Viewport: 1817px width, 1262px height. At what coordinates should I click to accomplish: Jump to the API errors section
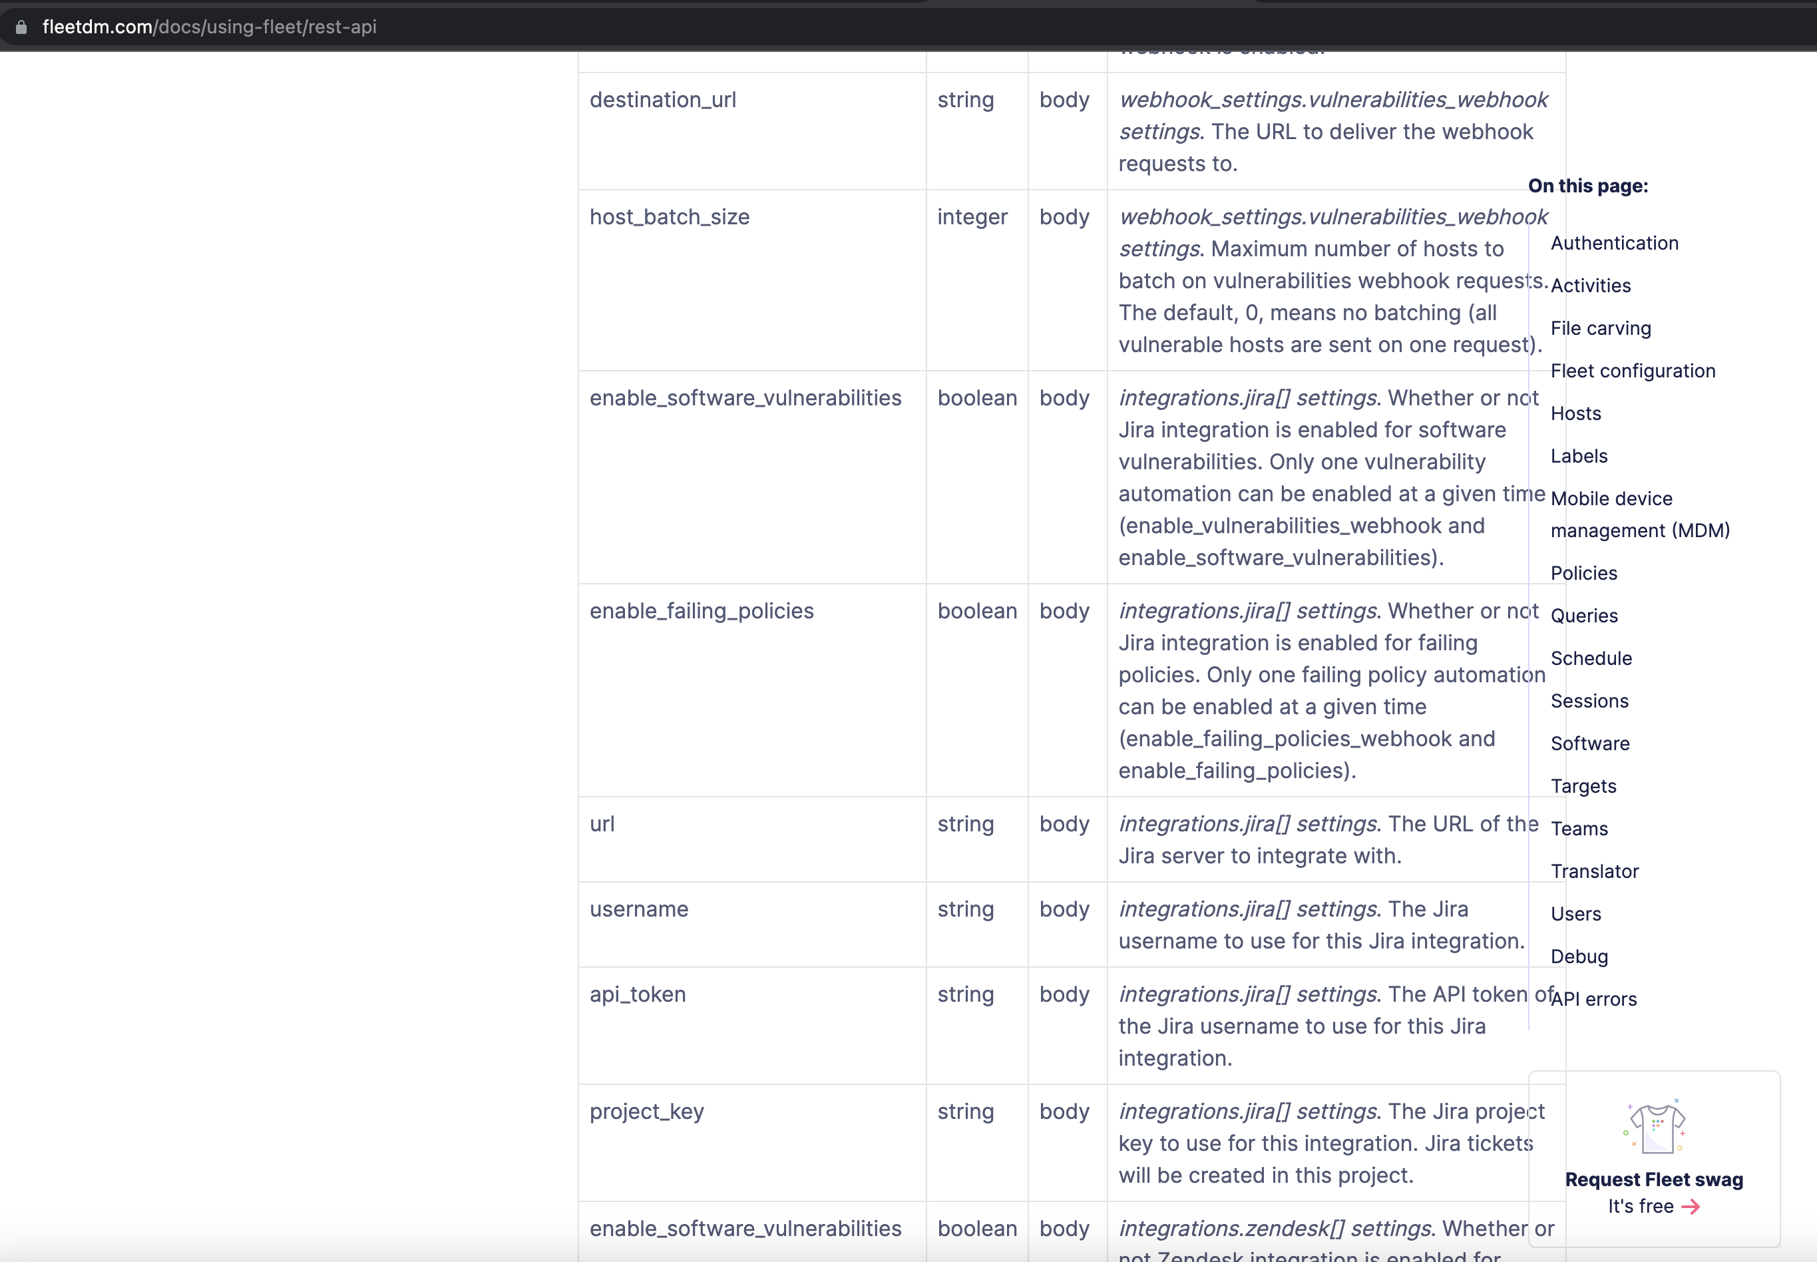tap(1594, 998)
